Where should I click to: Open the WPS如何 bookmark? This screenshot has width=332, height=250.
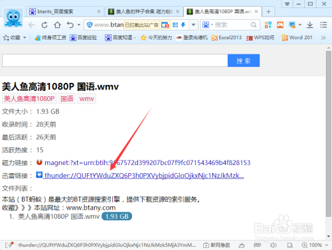click(260, 38)
